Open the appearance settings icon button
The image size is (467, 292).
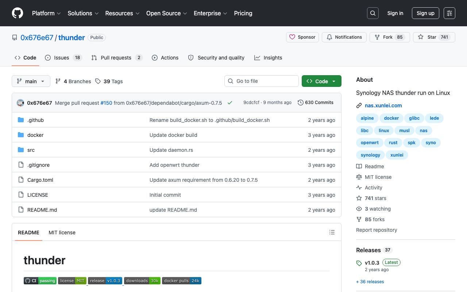tap(449, 13)
